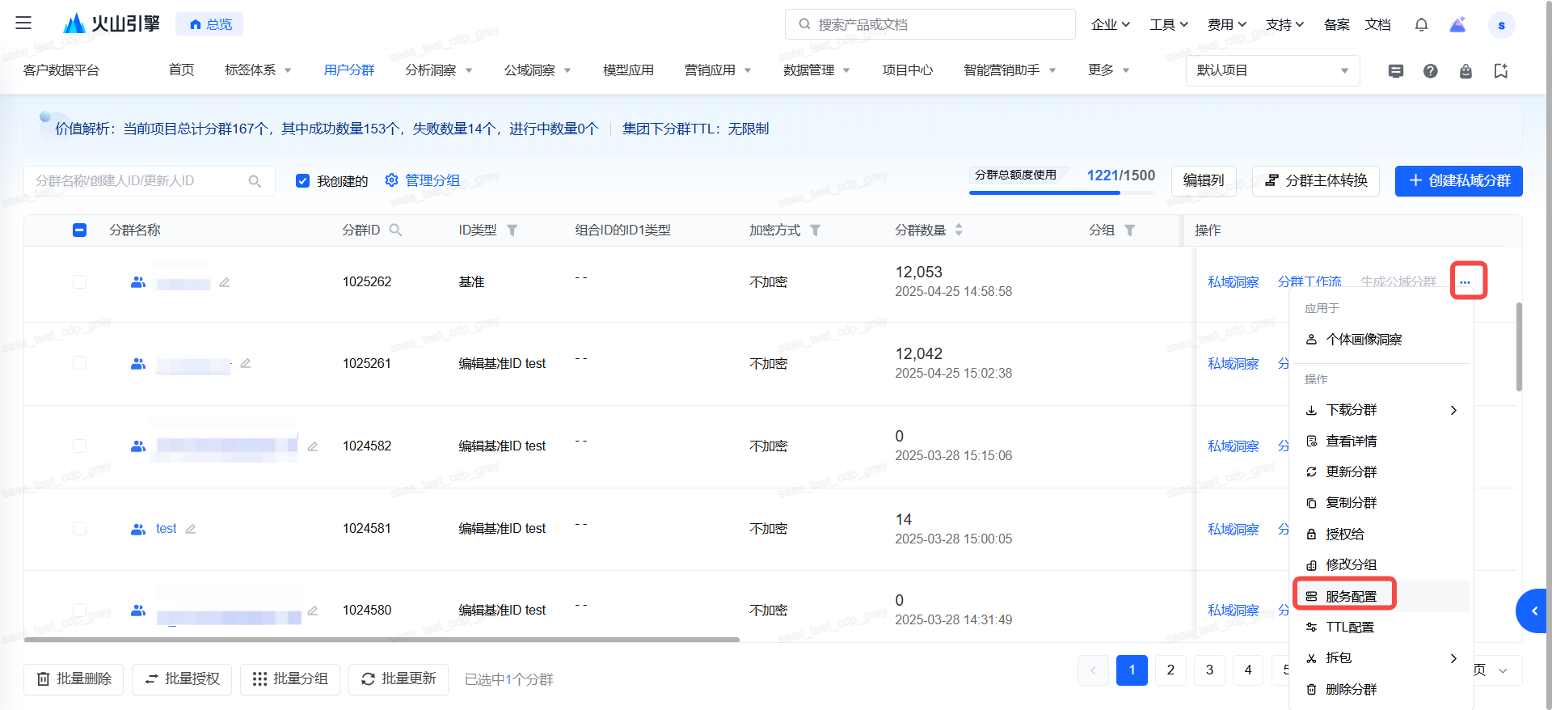Open the hamburger menu icon
Image resolution: width=1552 pixels, height=710 pixels.
(23, 23)
